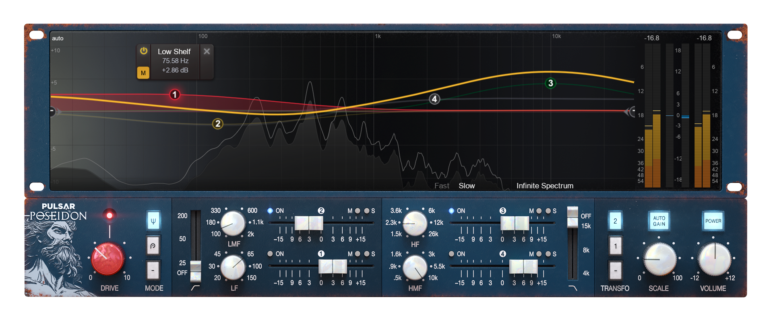Close the Low Shelf band popup
The image size is (773, 326).
tap(207, 51)
